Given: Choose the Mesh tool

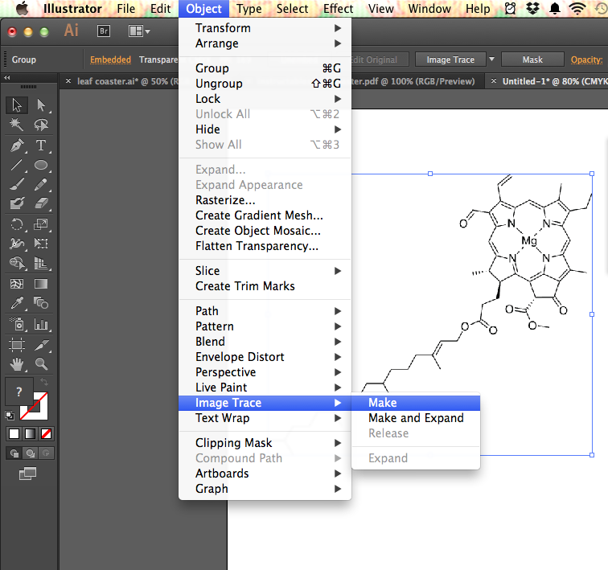Looking at the screenshot, I should pyautogui.click(x=17, y=284).
